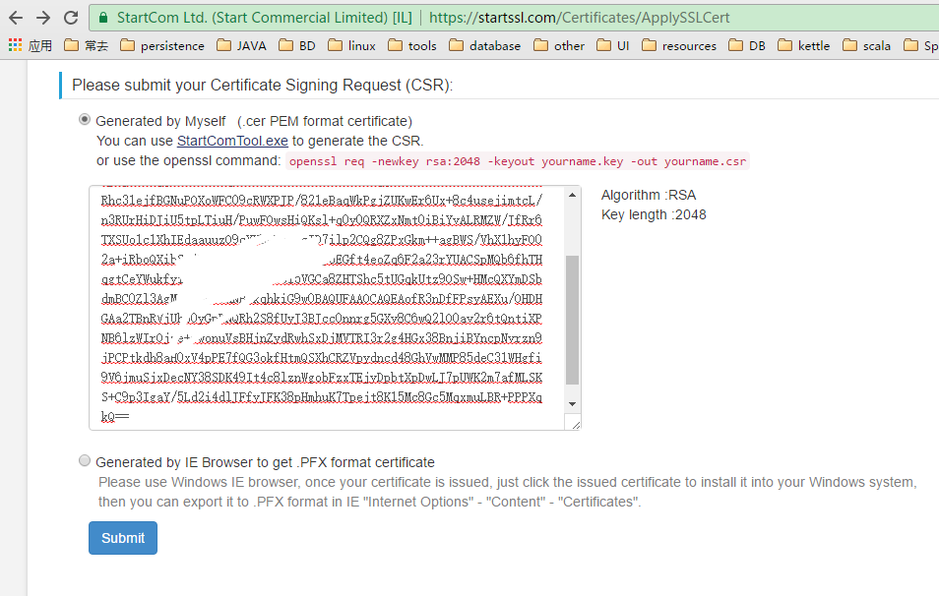The image size is (939, 596).
Task: Click the 'Please submit your Certificate Signing Request' heading
Action: [x=262, y=86]
